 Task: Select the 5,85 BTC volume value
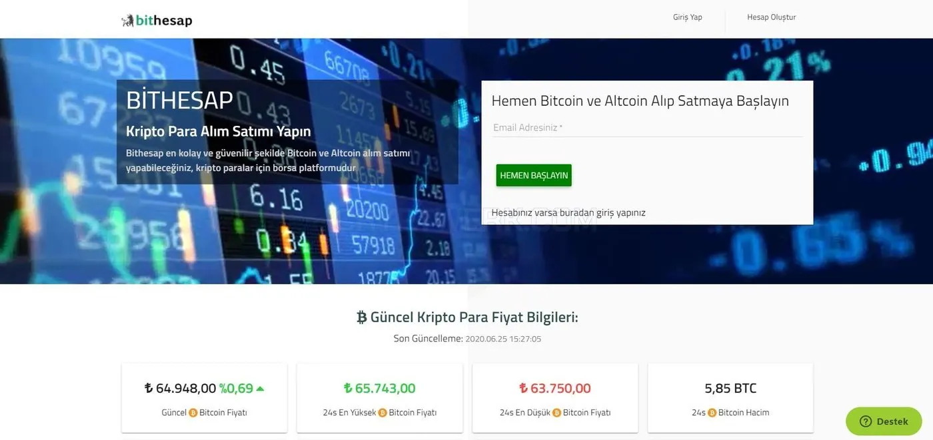tap(730, 388)
